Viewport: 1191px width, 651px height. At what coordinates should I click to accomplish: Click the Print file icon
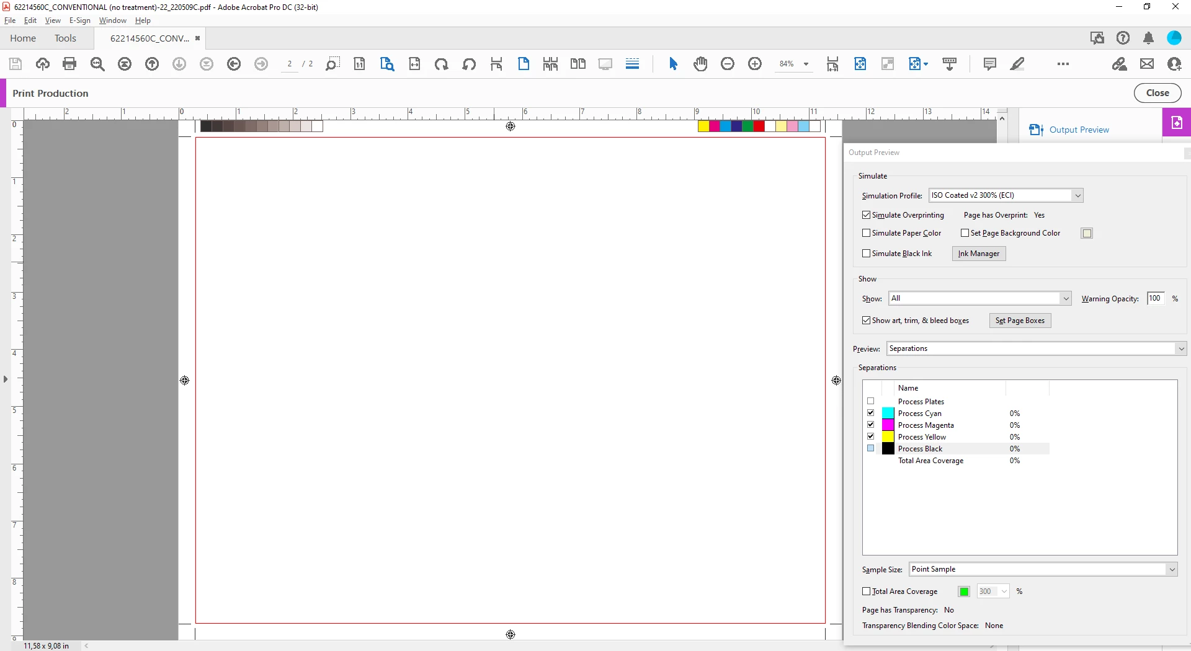click(69, 64)
